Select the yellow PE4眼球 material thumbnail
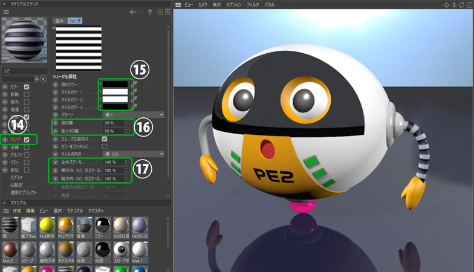Viewport: 474px width, 272px height. pyautogui.click(x=47, y=225)
